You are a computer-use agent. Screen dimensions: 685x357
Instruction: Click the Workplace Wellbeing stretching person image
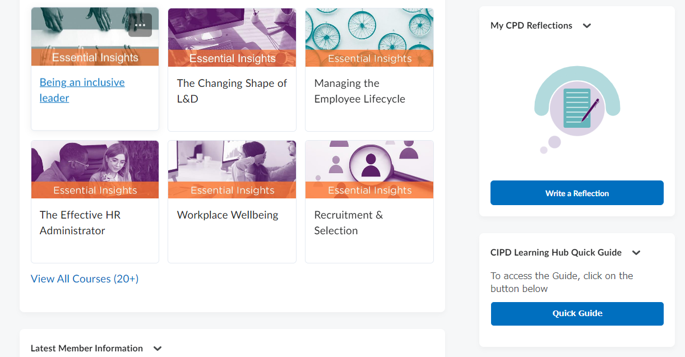(232, 161)
